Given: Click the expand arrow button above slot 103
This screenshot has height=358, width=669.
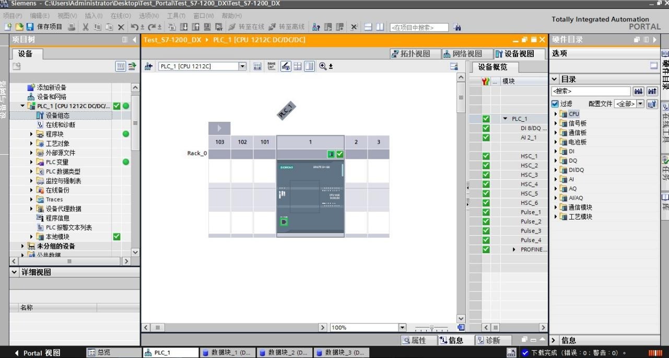Looking at the screenshot, I should pos(219,128).
